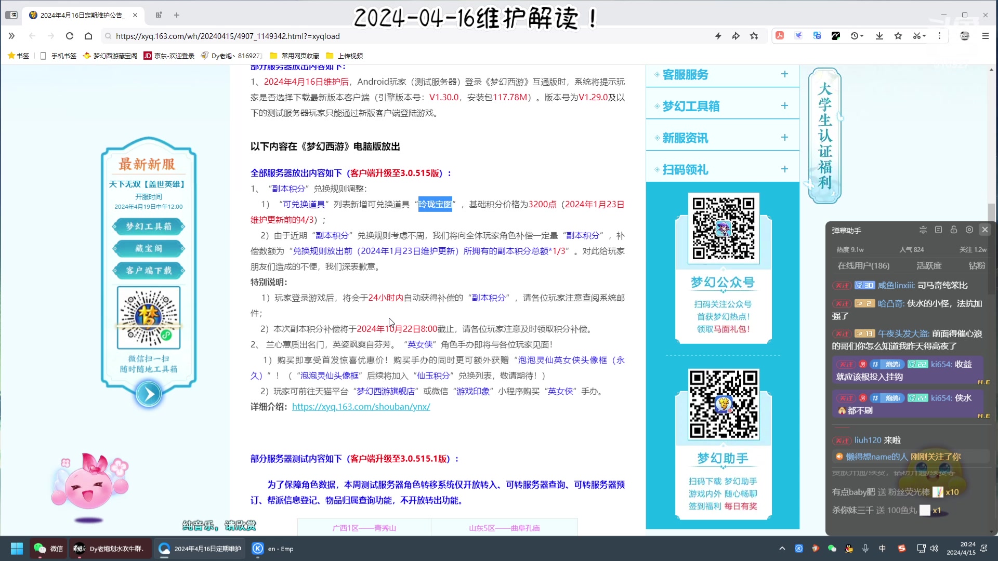
Task: Click the tab list icon beside tabs
Action: point(159,15)
